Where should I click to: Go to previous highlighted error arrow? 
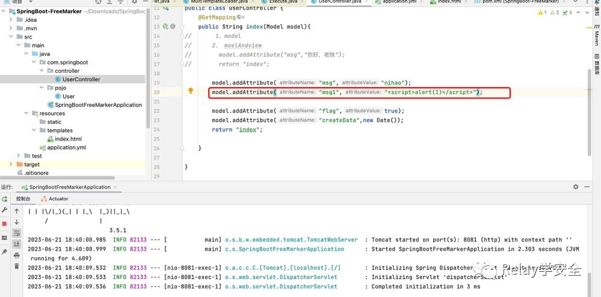click(579, 13)
